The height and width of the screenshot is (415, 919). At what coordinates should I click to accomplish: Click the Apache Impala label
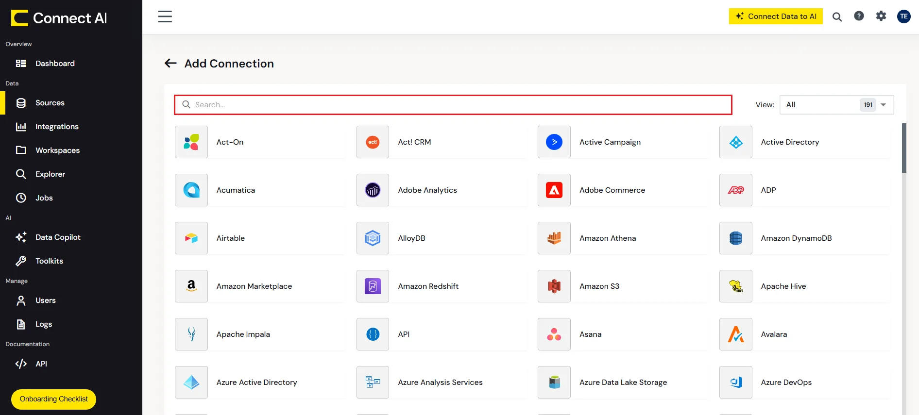pos(243,334)
